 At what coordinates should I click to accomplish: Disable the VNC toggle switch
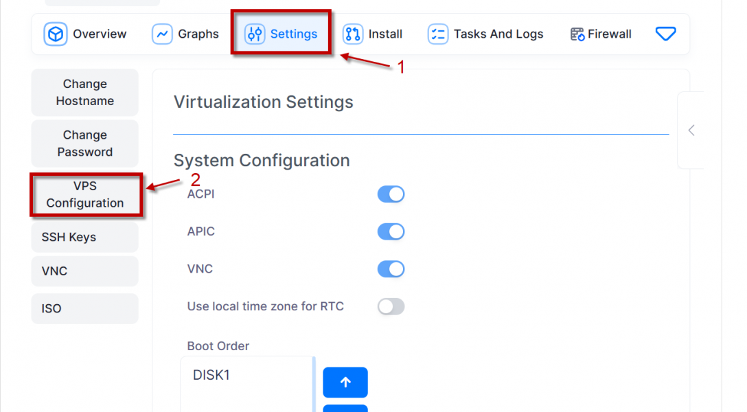coord(391,269)
